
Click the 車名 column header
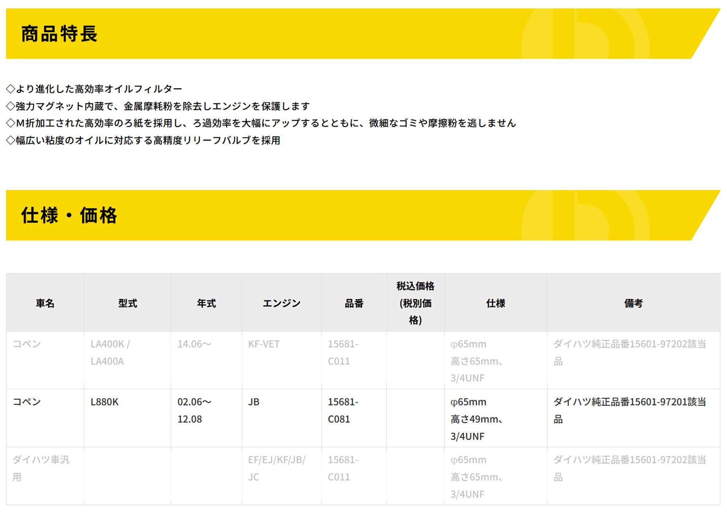point(45,303)
